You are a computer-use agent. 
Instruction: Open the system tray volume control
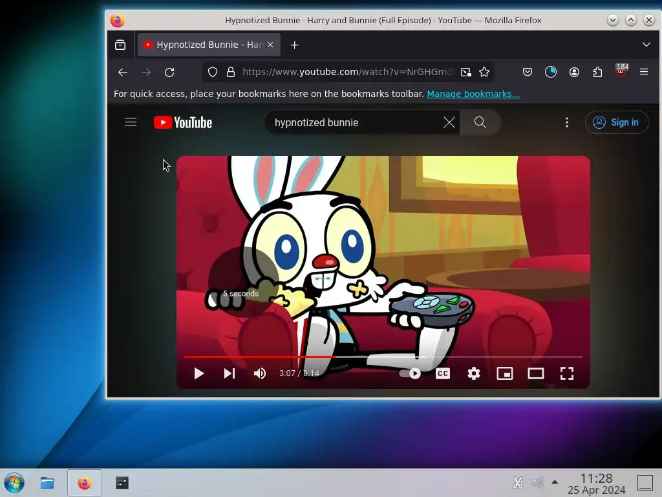point(537,483)
